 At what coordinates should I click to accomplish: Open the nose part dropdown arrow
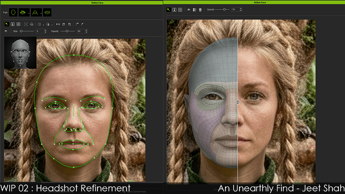point(41,13)
